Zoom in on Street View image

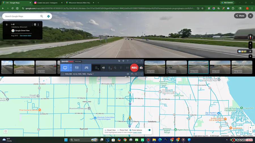point(250,44)
